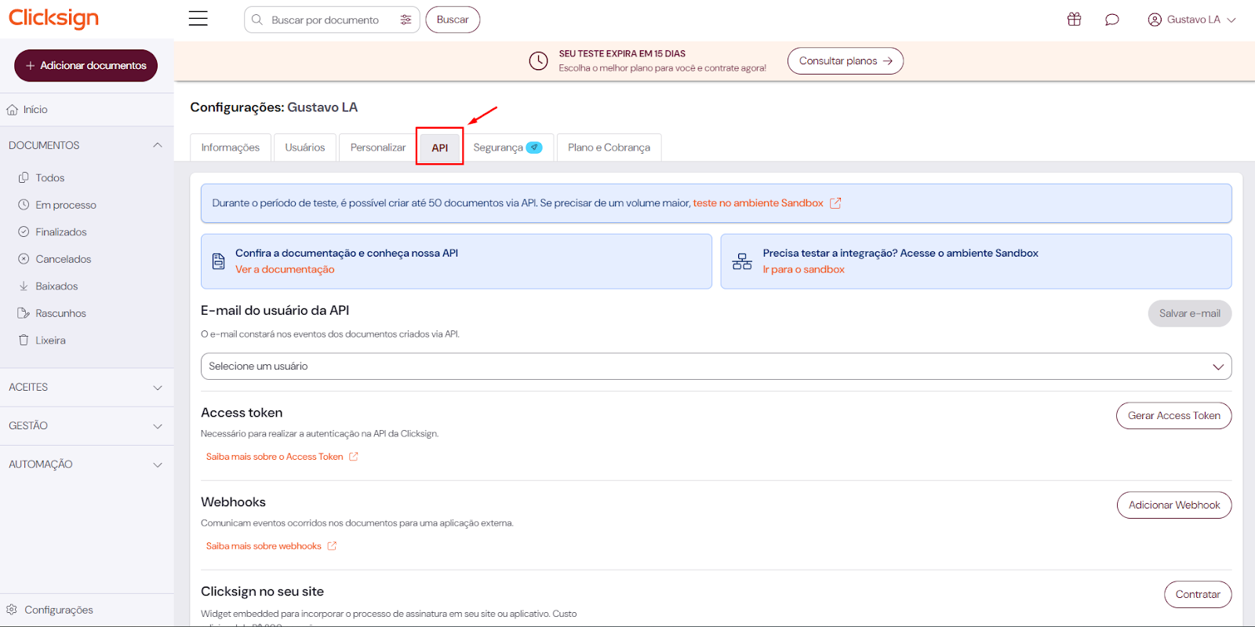The height and width of the screenshot is (627, 1255).
Task: Click the documentation page icon
Action: [219, 261]
